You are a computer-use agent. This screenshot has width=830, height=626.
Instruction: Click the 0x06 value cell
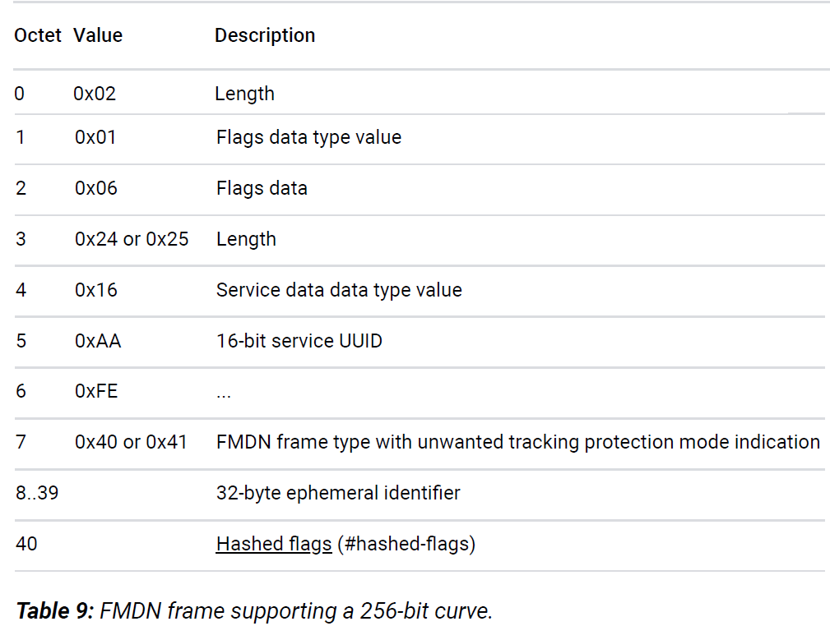pos(96,188)
